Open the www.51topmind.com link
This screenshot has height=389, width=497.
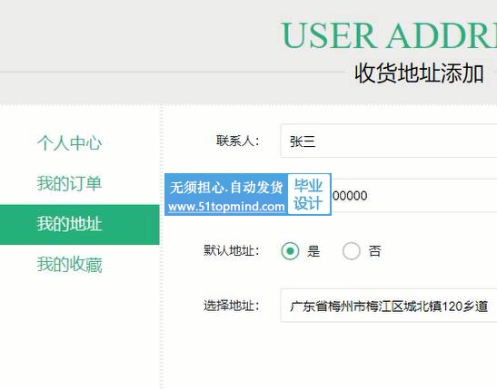point(226,207)
